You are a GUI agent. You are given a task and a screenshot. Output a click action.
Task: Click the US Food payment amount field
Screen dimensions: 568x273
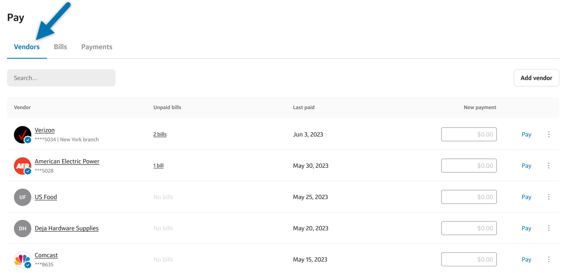tap(469, 197)
